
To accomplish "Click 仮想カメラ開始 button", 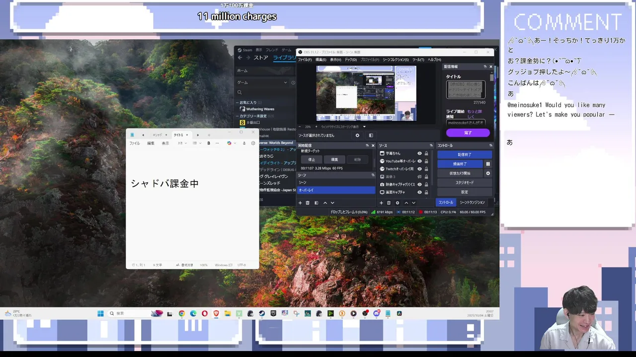I will click(x=460, y=173).
